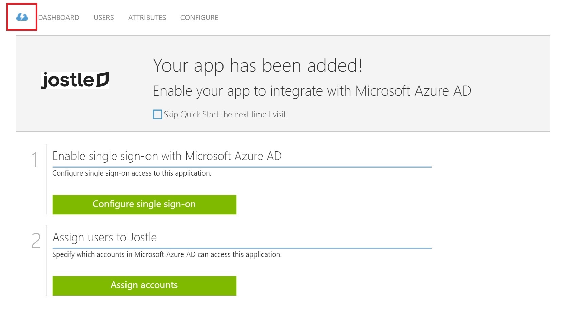Click 'Enable your app to integrate' subtitle
The image size is (563, 328).
(312, 91)
